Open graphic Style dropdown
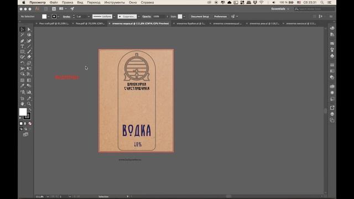This screenshot has height=199, width=354. [x=184, y=17]
